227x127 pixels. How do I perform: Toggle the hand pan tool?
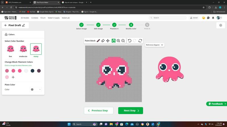pos(113,41)
